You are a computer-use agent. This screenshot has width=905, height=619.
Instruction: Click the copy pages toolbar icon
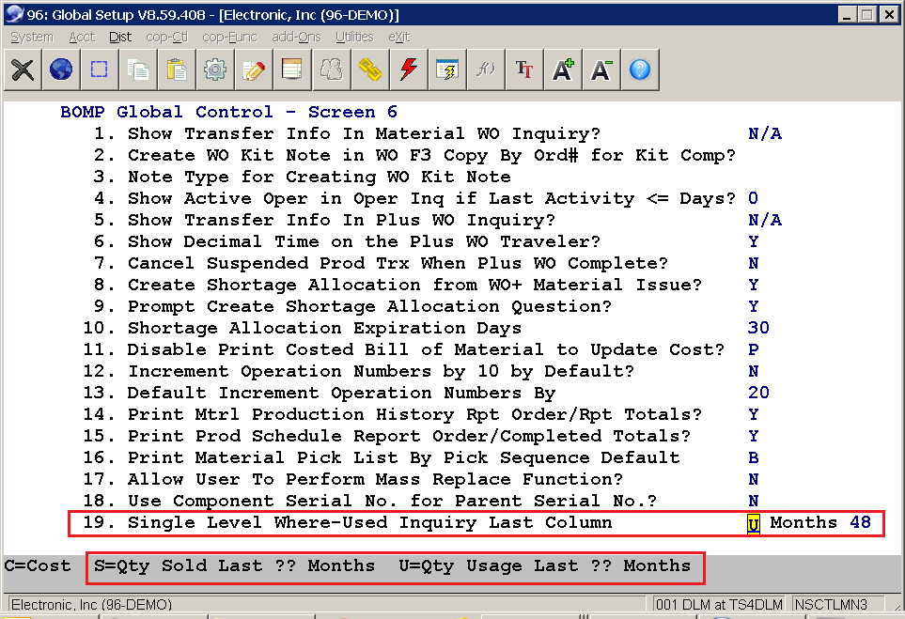[138, 70]
